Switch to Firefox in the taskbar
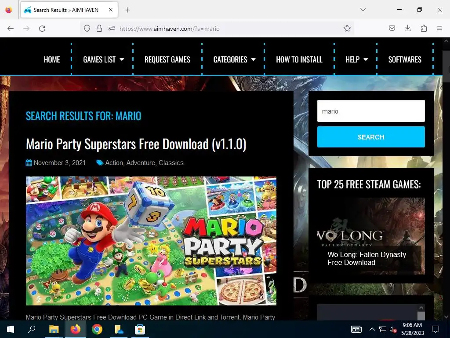Viewport: 450px width, 338px height. 76,329
